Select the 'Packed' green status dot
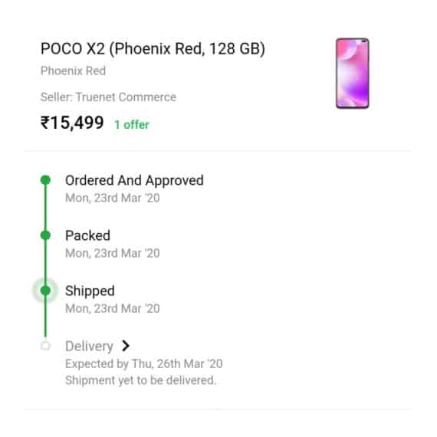The width and height of the screenshot is (437, 437). 45,235
